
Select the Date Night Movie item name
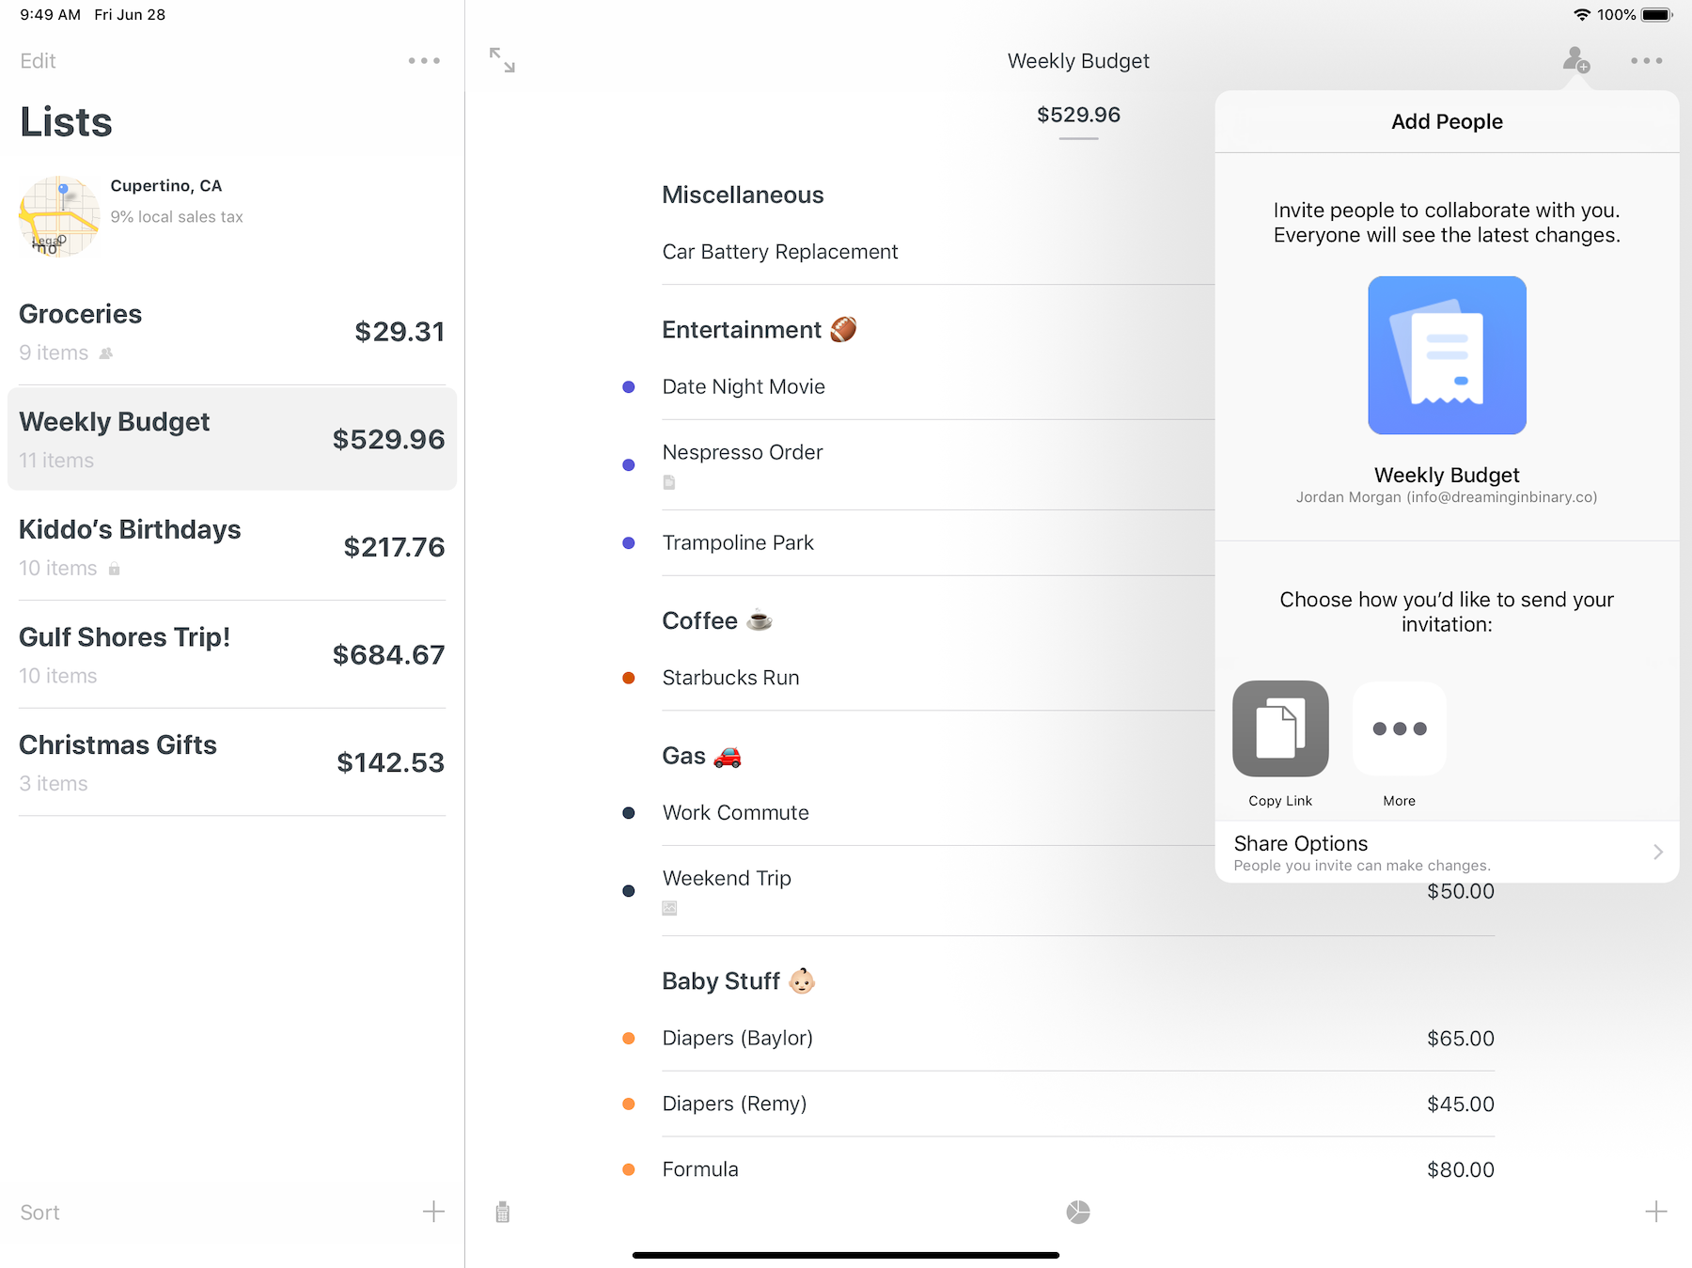(x=744, y=387)
